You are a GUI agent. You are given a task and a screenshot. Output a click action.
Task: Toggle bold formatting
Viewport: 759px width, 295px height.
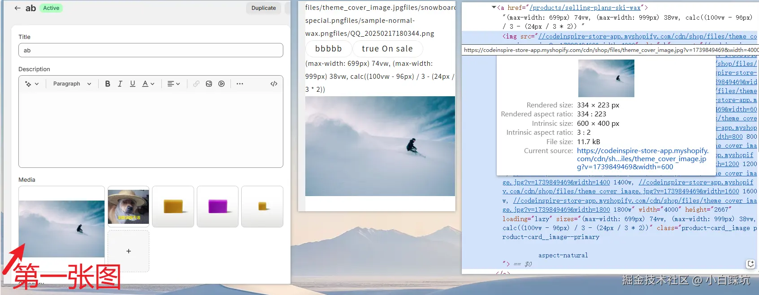click(108, 84)
